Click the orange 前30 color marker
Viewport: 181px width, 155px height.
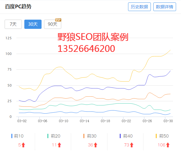point(84,136)
